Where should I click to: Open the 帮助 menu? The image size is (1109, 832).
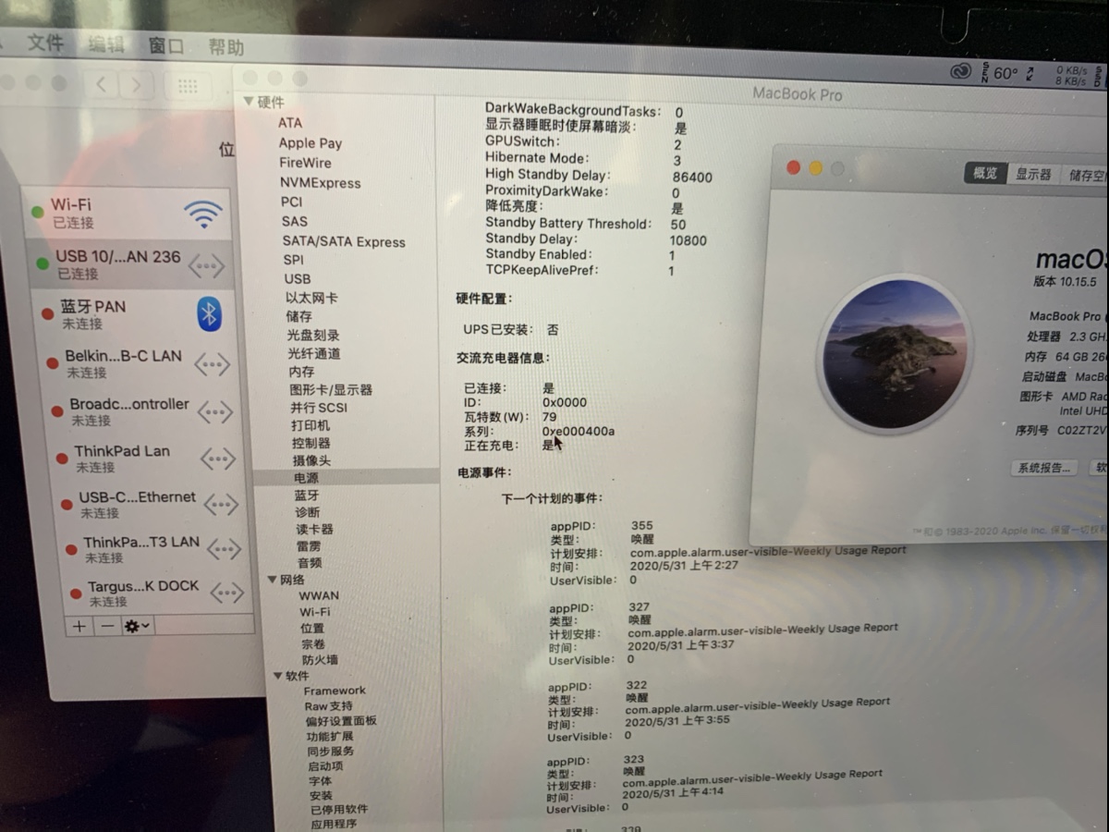point(225,46)
